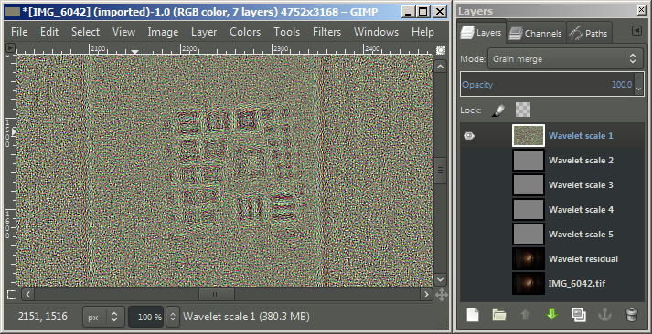Screen dimensions: 652x334
Task: Toggle lock pixels brush icon
Action: click(x=497, y=110)
